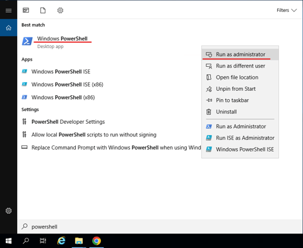
Task: Click the icon beside Windows PowerShell ISE
Action: click(25, 71)
